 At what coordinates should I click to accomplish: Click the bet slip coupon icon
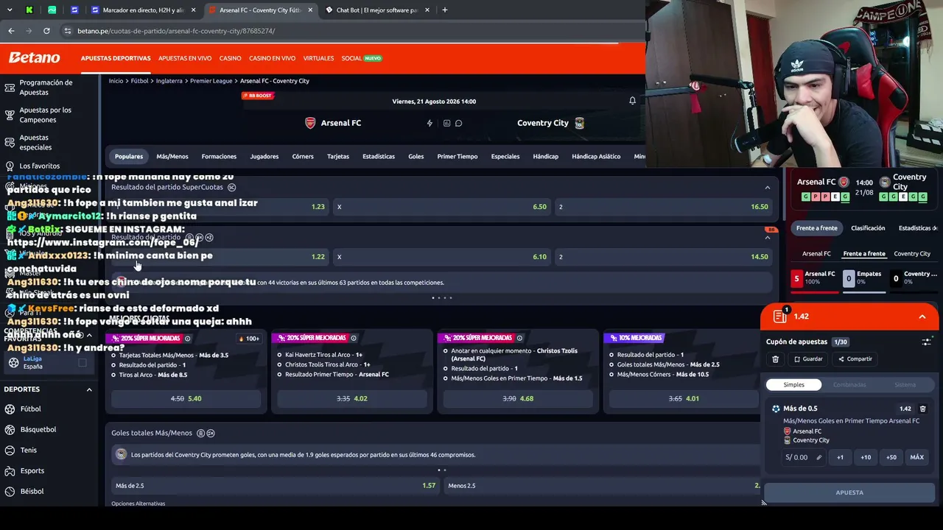[x=779, y=316]
